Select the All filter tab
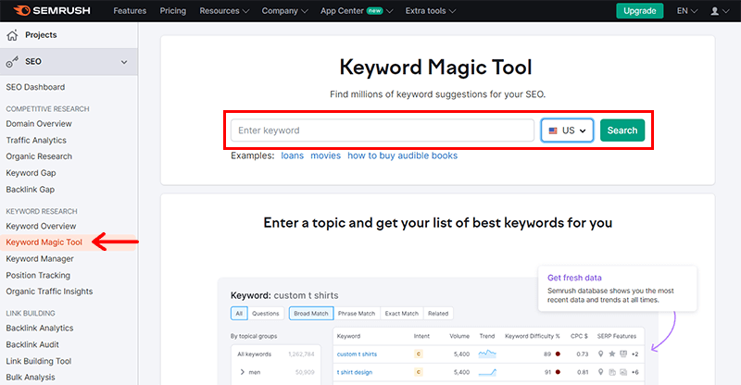The width and height of the screenshot is (741, 385). (239, 313)
